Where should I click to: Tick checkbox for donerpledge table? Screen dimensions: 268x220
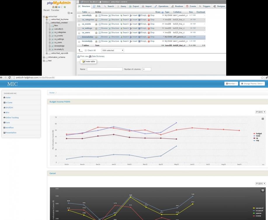click(79, 37)
